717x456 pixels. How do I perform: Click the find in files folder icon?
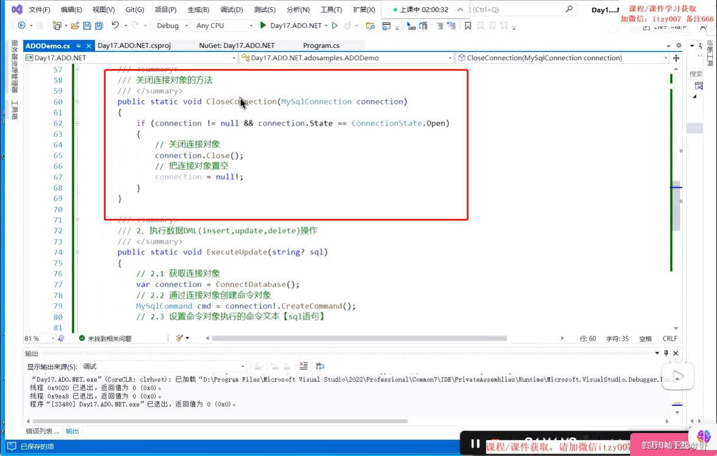pyautogui.click(x=370, y=25)
